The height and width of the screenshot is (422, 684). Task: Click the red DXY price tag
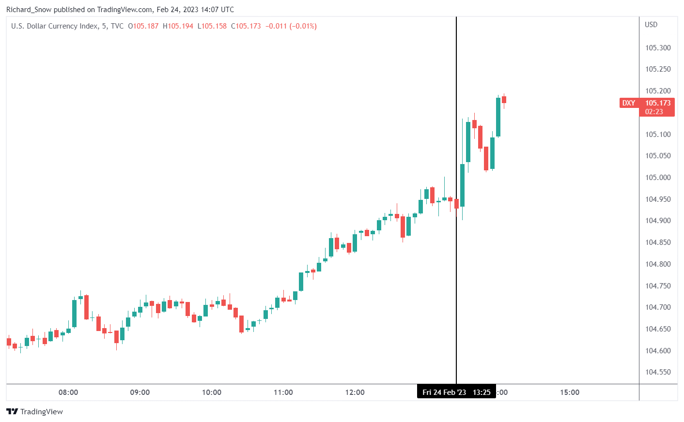pos(629,103)
